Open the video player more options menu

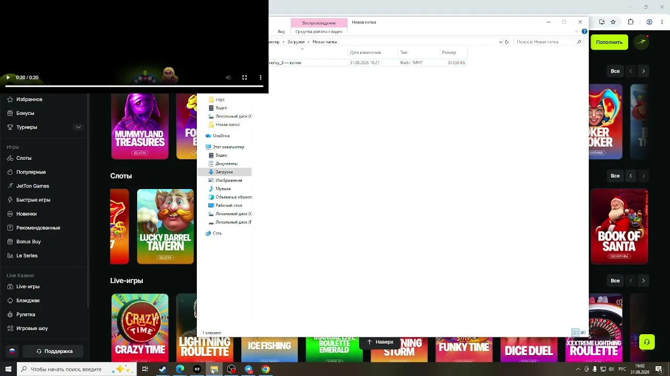pyautogui.click(x=261, y=78)
